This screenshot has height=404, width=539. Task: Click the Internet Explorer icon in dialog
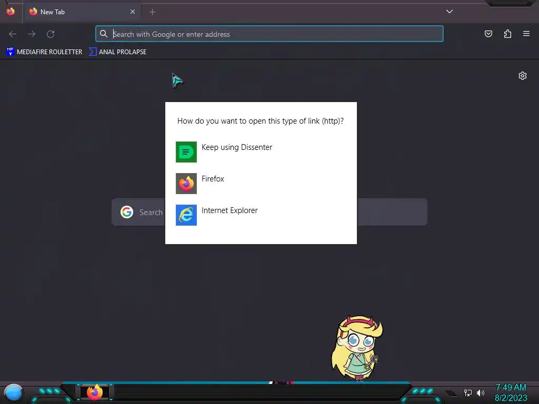click(x=186, y=215)
